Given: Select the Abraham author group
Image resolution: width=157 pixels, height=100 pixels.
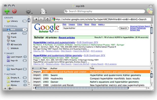Looking at the screenshot, I should 15,81.
